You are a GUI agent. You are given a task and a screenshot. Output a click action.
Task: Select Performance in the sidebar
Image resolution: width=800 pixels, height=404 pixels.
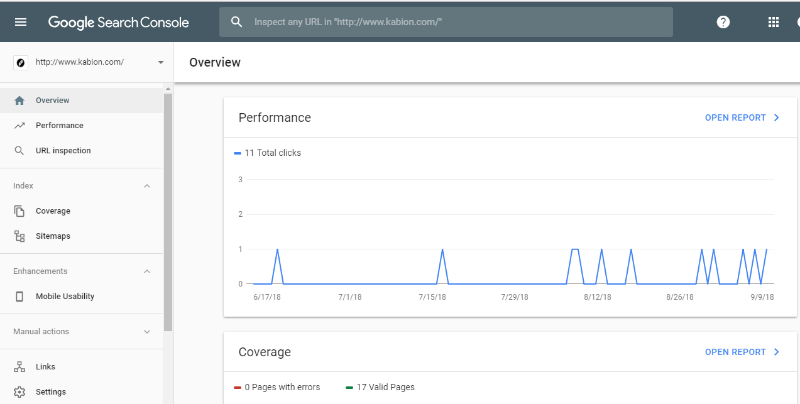click(x=59, y=126)
